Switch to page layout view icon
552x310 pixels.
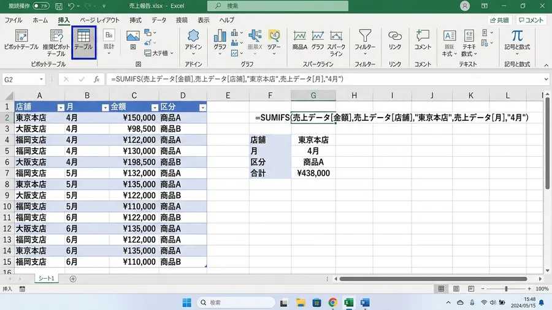[x=456, y=289]
